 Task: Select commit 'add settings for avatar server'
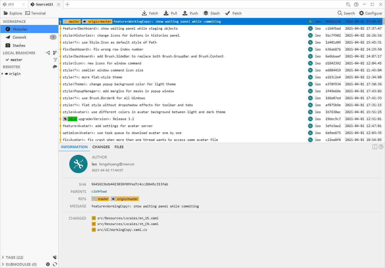click(221, 126)
